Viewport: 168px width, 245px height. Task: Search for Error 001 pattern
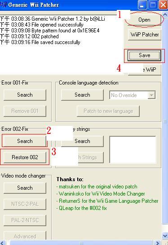25,95
